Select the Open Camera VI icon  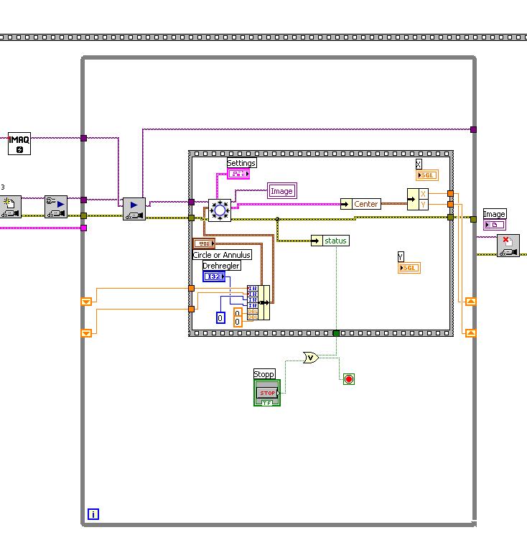(10, 207)
